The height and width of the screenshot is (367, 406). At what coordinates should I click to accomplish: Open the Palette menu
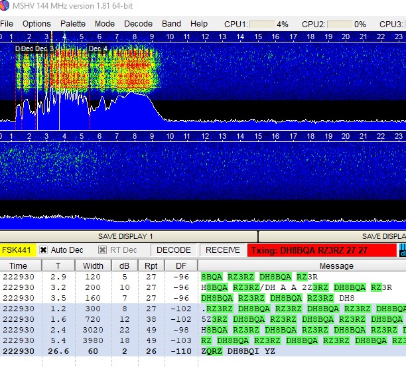(x=73, y=24)
